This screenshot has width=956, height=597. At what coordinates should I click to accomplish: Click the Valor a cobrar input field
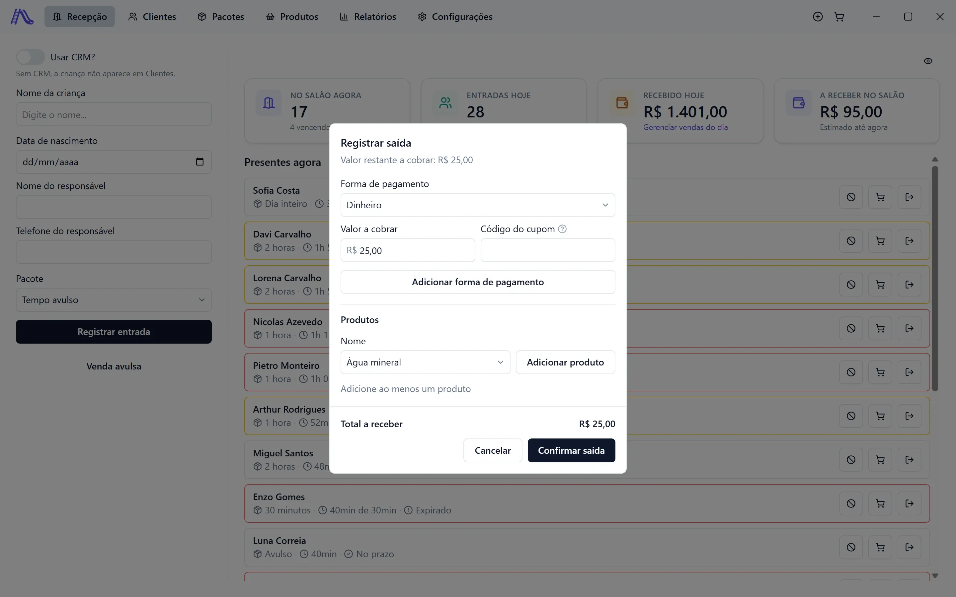408,250
